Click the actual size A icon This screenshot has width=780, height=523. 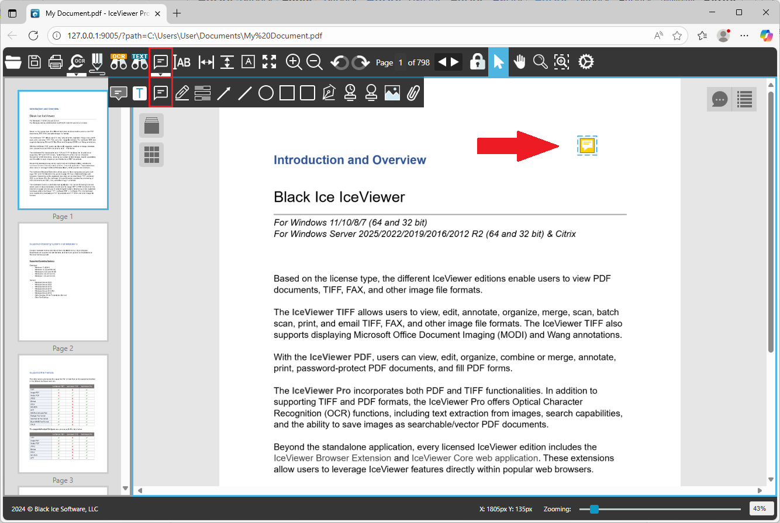point(248,62)
